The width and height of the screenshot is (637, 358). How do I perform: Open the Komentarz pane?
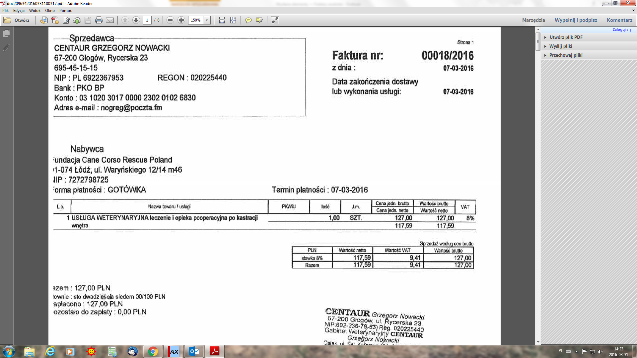click(x=619, y=20)
